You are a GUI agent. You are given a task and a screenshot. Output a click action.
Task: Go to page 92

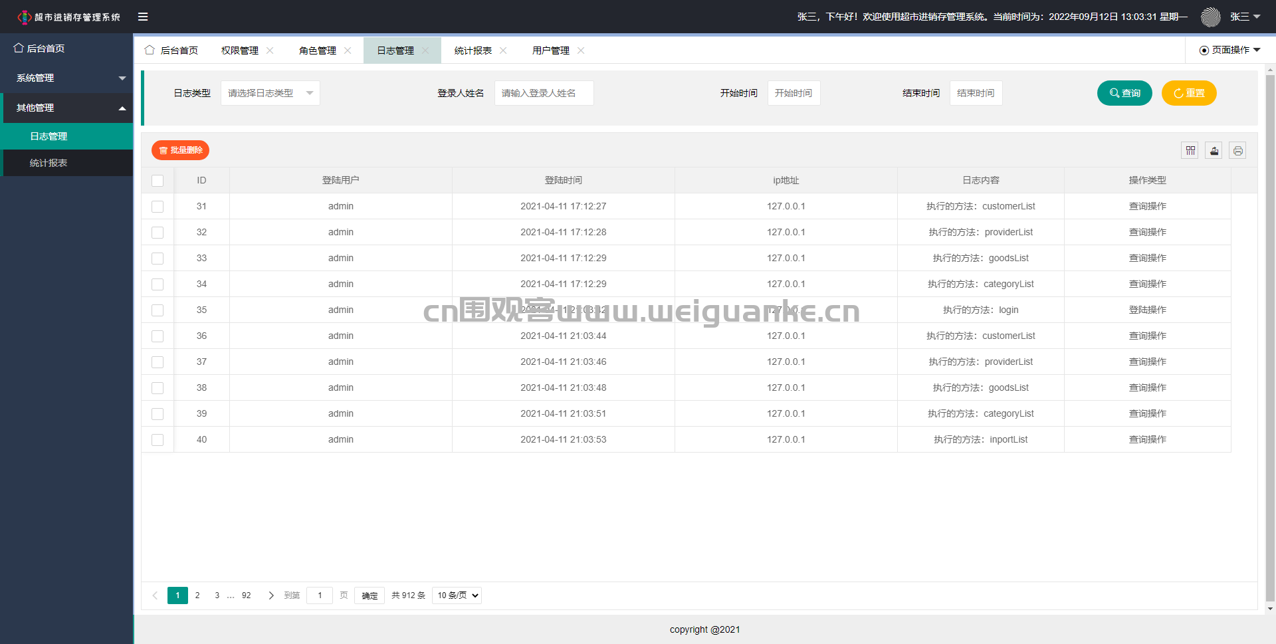[x=247, y=595]
